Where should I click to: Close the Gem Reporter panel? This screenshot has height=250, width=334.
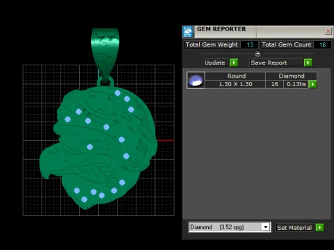[328, 31]
